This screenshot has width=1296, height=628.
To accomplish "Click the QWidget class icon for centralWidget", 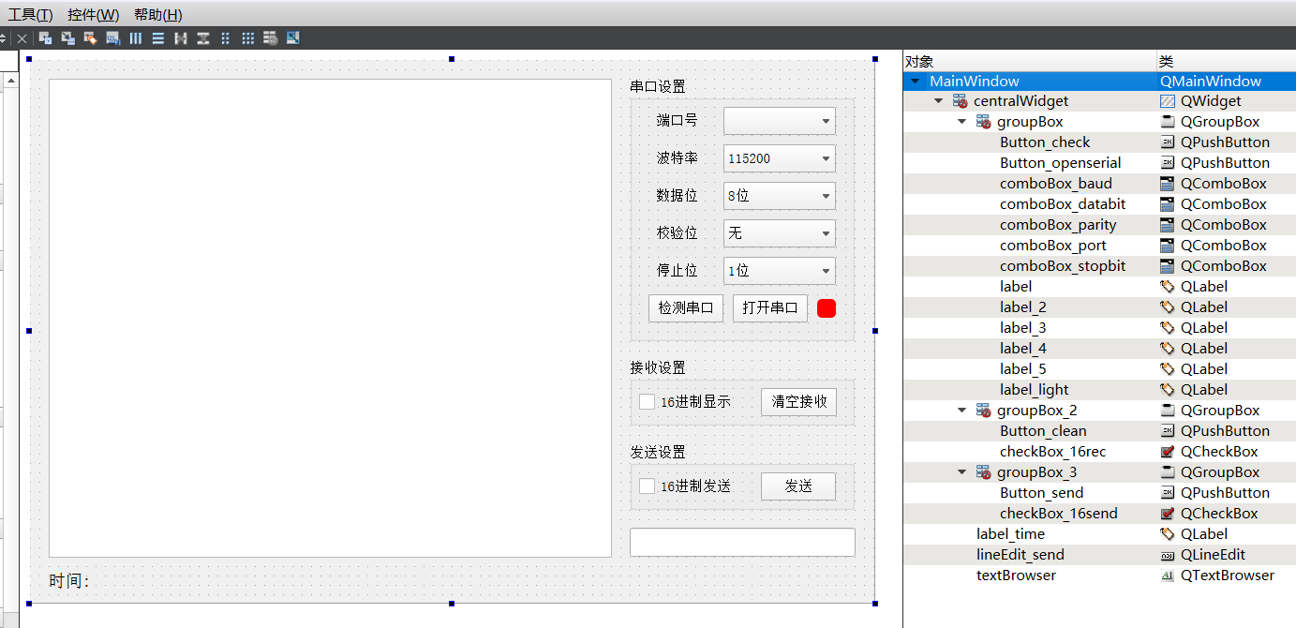I will pyautogui.click(x=1168, y=101).
